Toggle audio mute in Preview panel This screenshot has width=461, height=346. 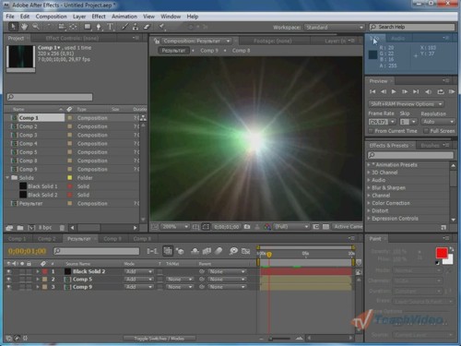(x=428, y=91)
